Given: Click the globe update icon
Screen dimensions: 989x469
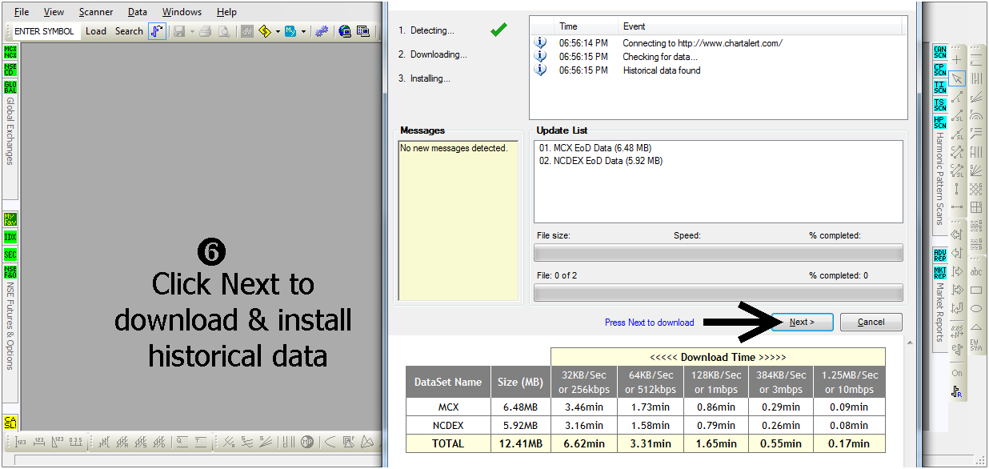Looking at the screenshot, I should click(345, 31).
